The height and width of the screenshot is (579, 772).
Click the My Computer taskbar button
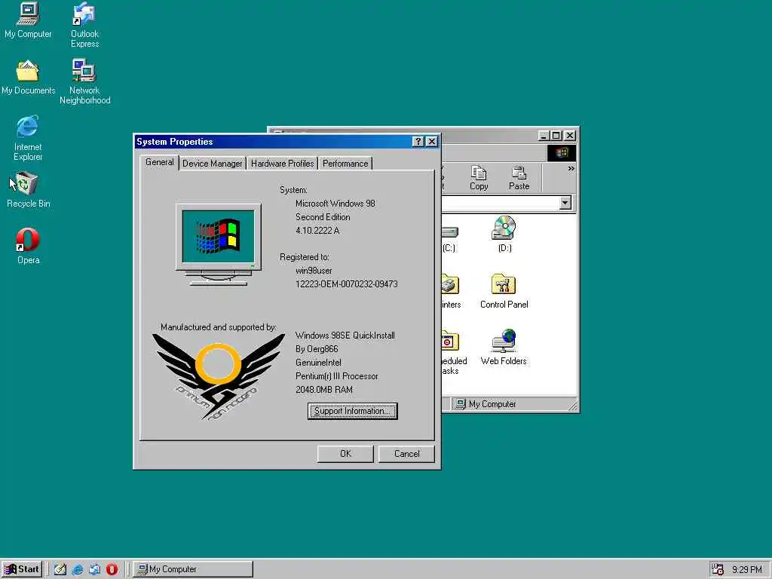pyautogui.click(x=192, y=569)
